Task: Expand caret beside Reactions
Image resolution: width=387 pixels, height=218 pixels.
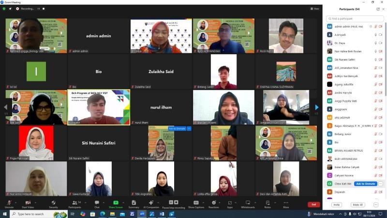Action: pyautogui.click(x=220, y=202)
